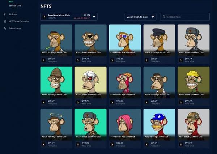217x154 pixels.
Task: Click the NFT Value Estimator calculator icon
Action: (x=5, y=21)
